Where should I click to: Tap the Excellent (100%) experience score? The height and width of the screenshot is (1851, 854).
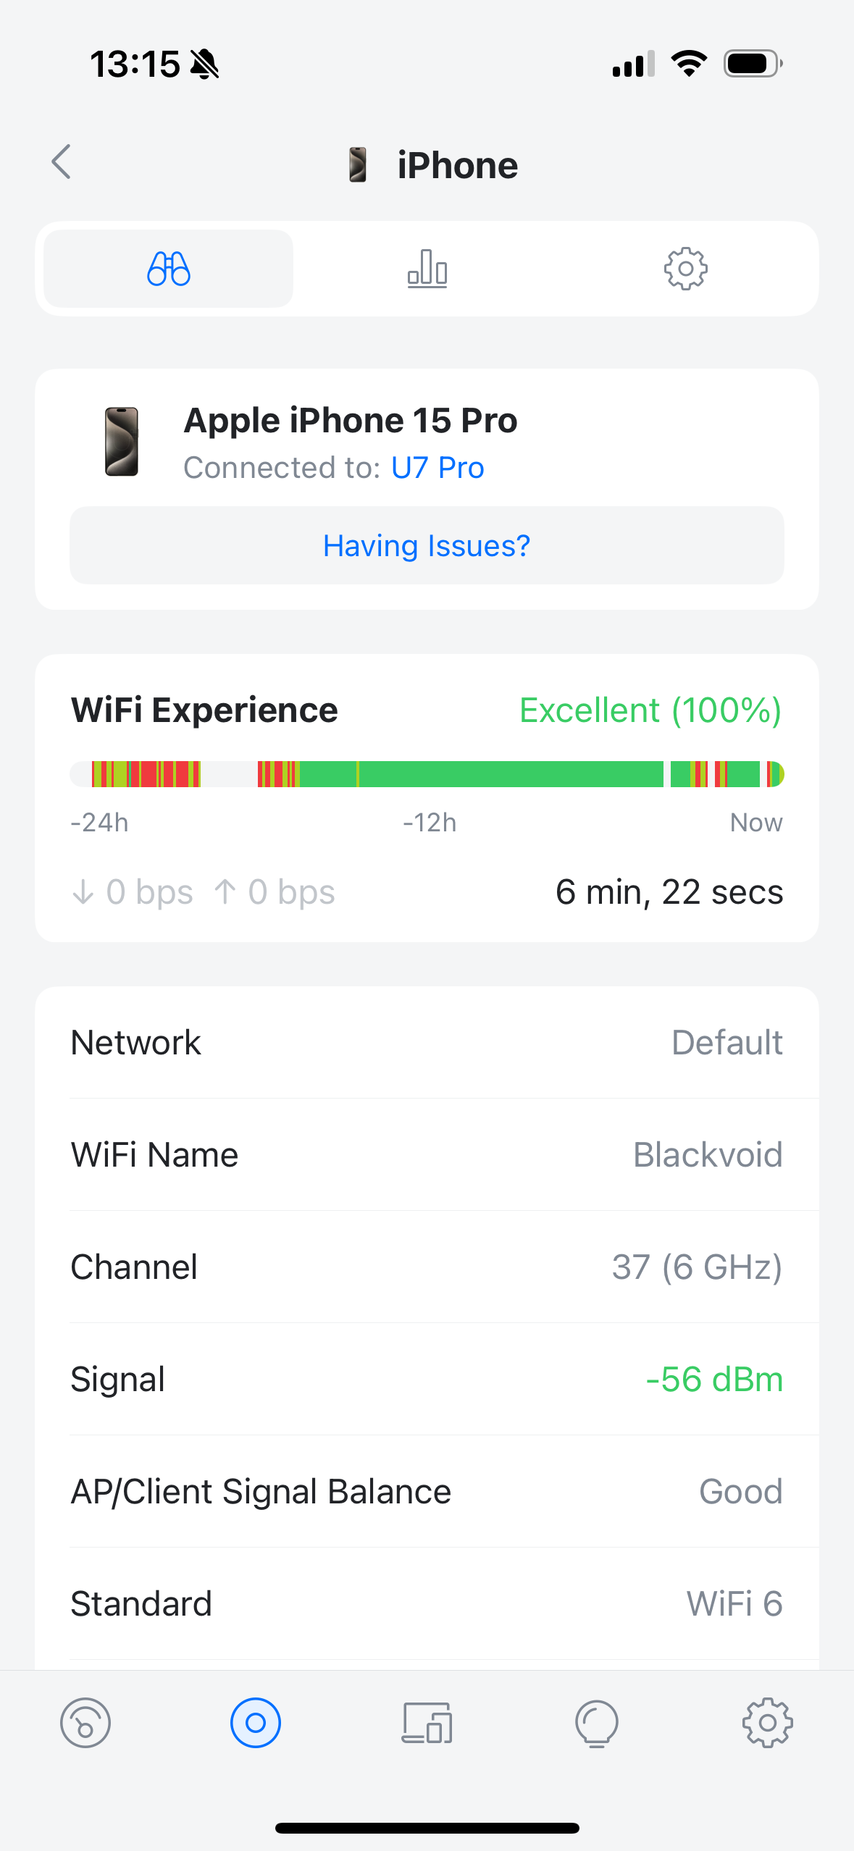(x=650, y=710)
